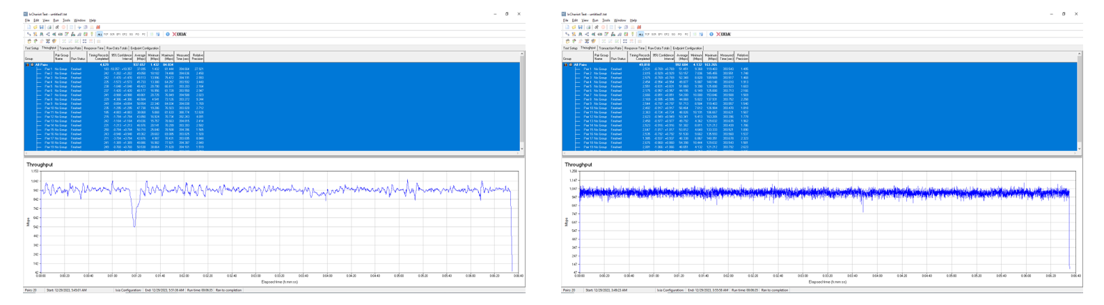Image resolution: width=1104 pixels, height=305 pixels.
Task: Open Endpoint Configuration tab, left window
Action: click(145, 48)
